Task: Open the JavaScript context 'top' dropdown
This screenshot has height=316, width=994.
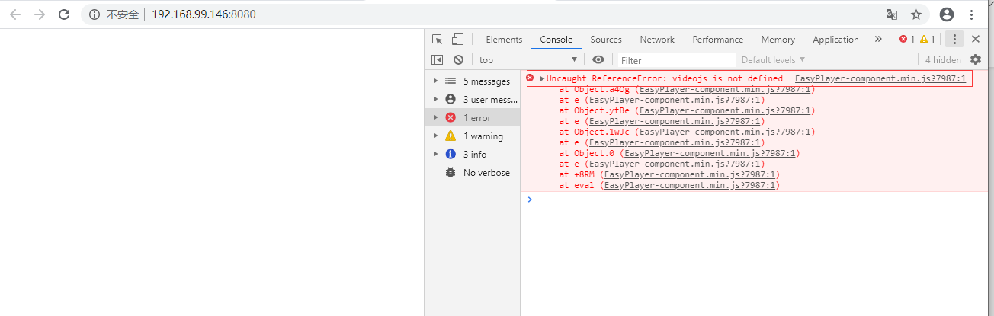Action: click(527, 60)
